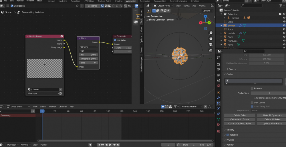
Task: Jump to the start frame playback button
Action: point(99,145)
